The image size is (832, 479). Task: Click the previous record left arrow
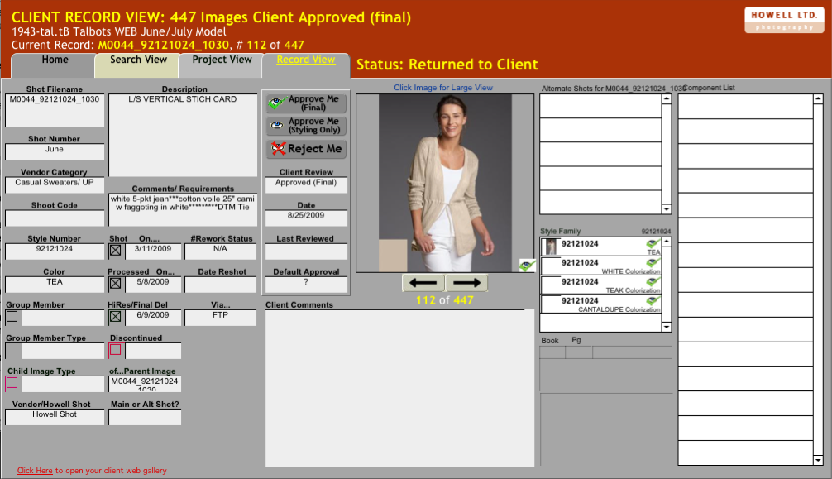pyautogui.click(x=423, y=283)
